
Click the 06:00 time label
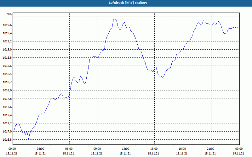coord(69,149)
